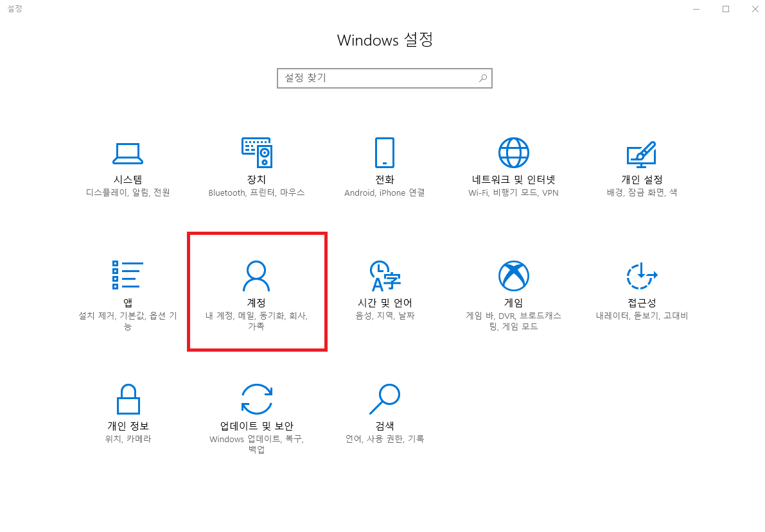The image size is (765, 532).
Task: Click the 장치 tile title
Action: [x=257, y=180]
